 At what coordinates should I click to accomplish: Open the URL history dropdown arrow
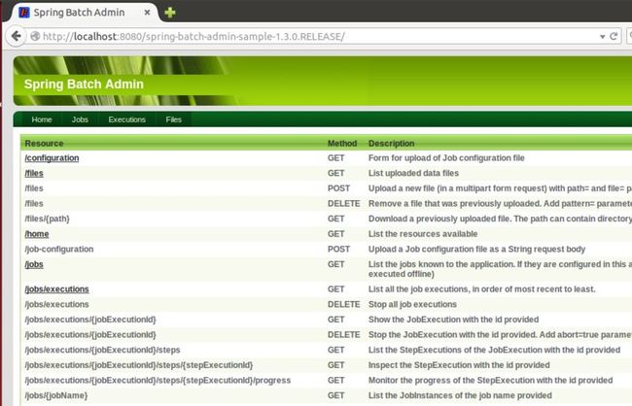(x=602, y=37)
